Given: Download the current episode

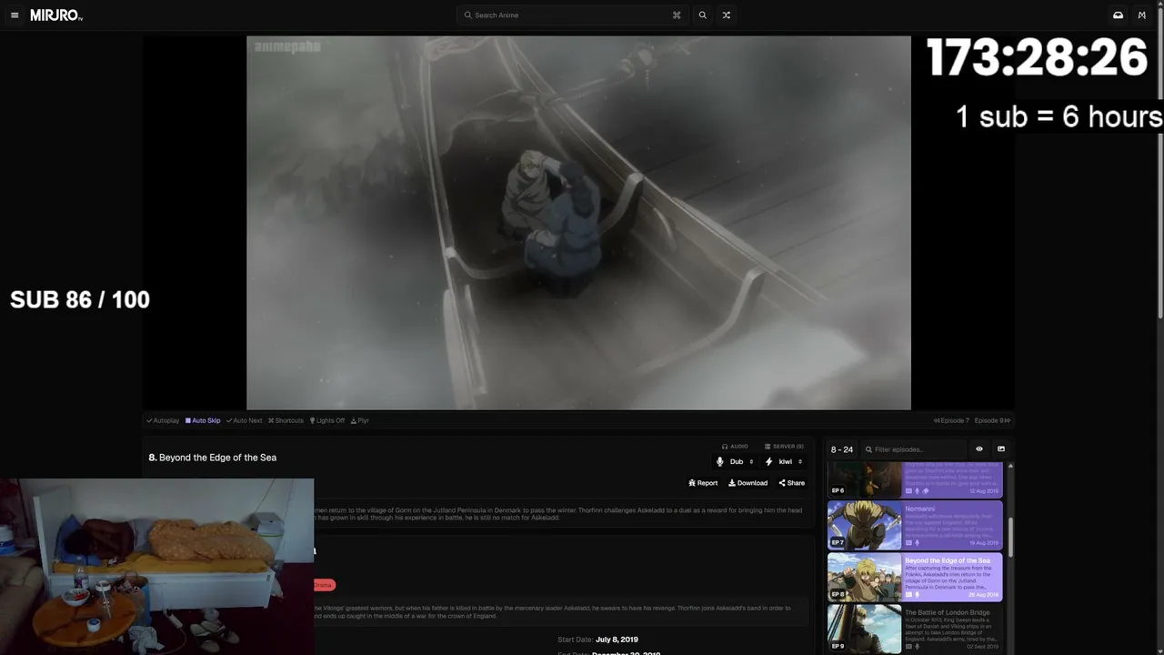Looking at the screenshot, I should pos(748,483).
